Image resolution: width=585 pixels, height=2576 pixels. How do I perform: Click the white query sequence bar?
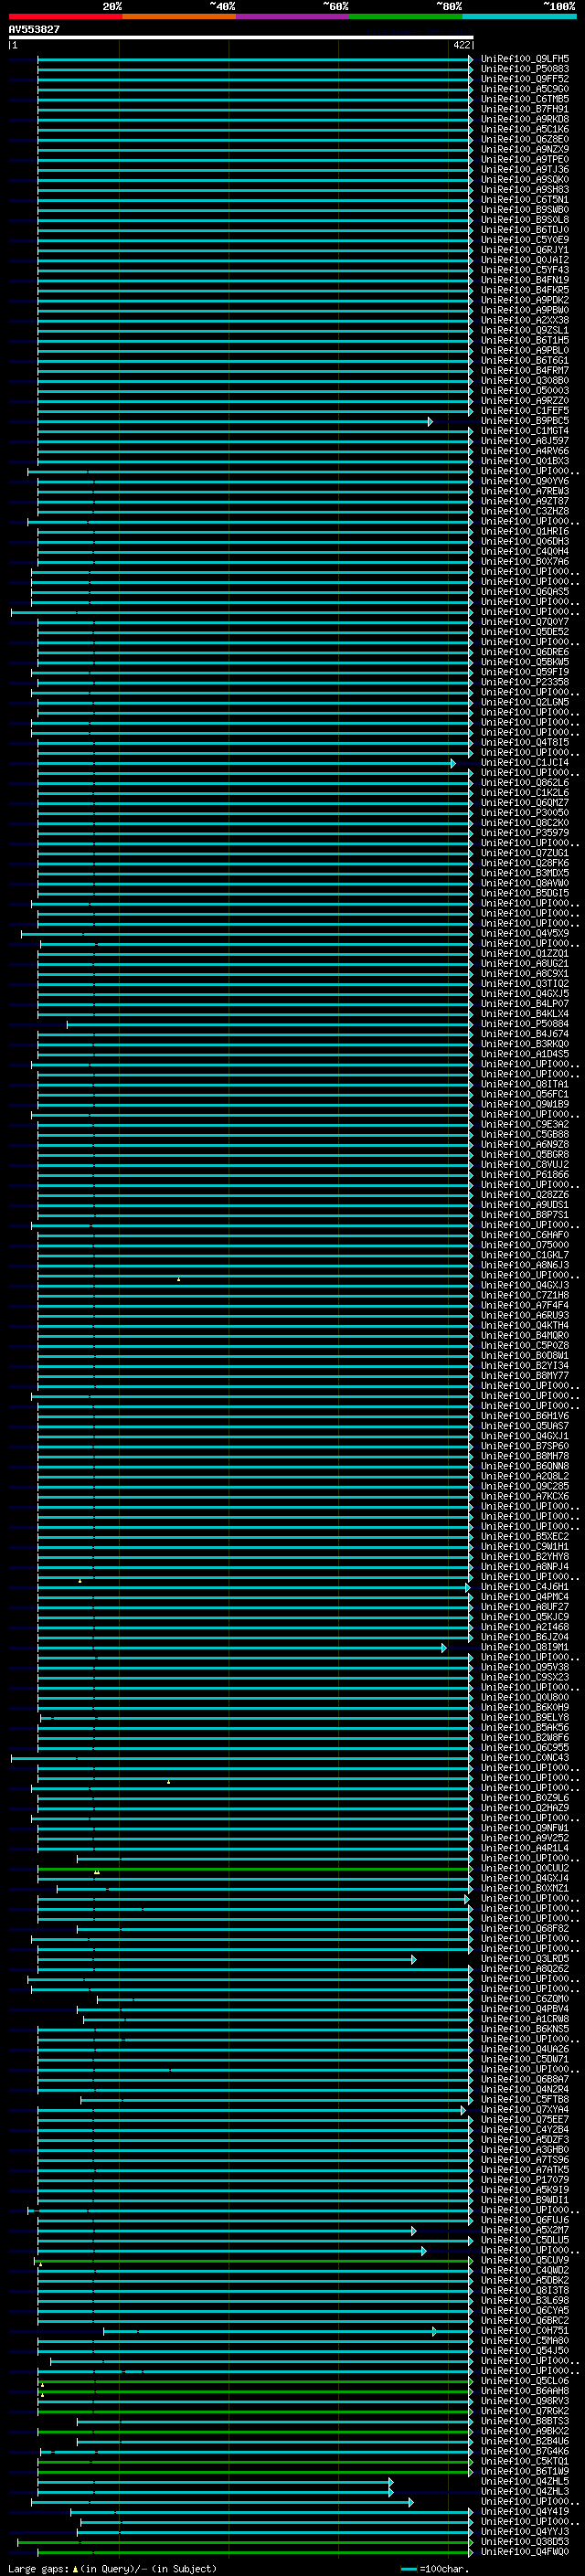[241, 37]
